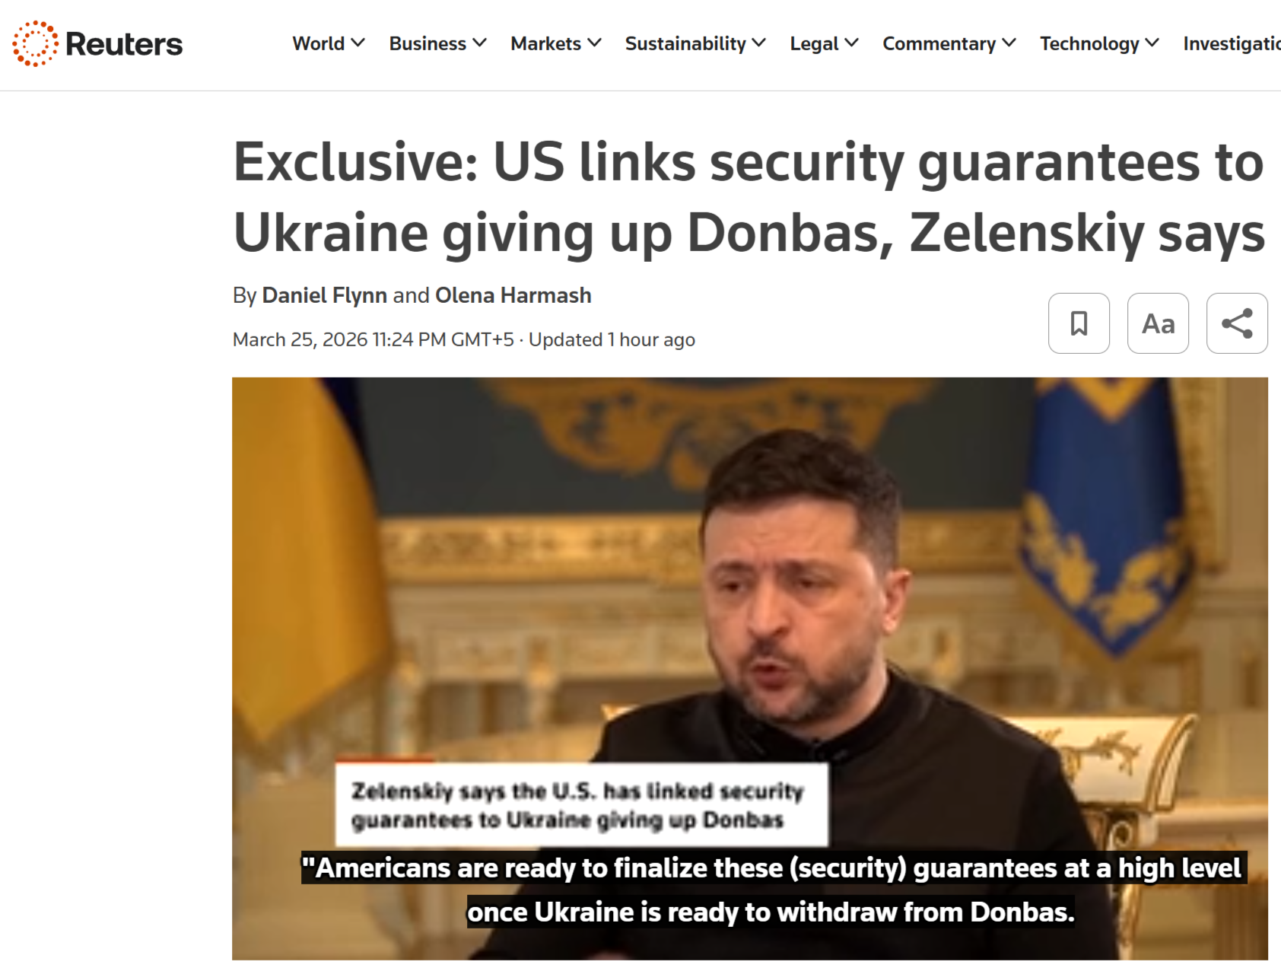Open the text size Aa button
This screenshot has height=968, width=1281.
click(1158, 323)
